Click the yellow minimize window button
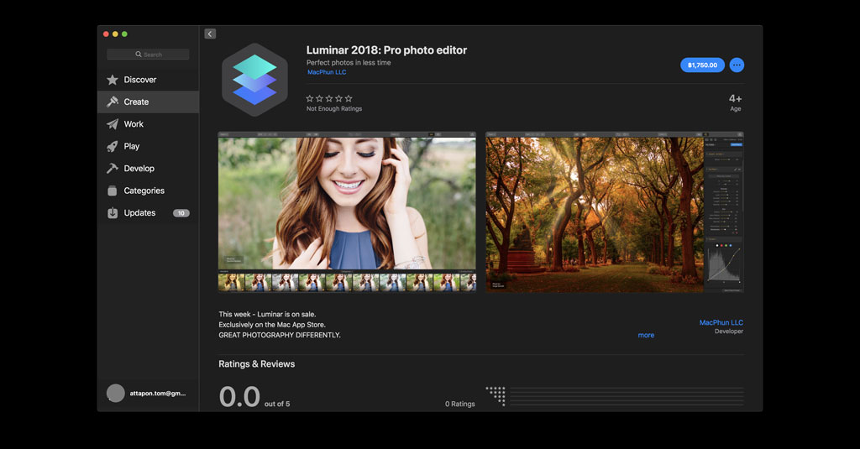Image resolution: width=860 pixels, height=449 pixels. point(115,34)
